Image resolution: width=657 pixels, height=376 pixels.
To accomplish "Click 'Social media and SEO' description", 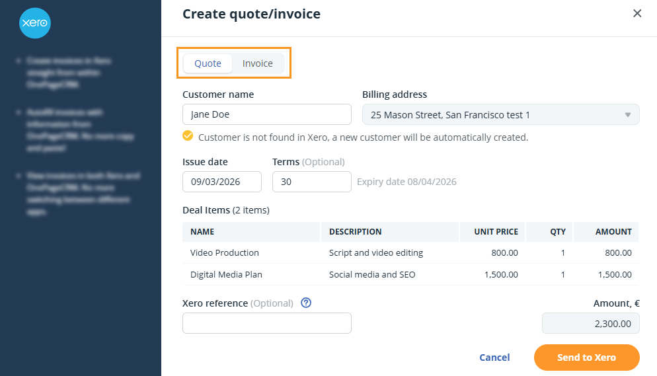I will click(372, 275).
